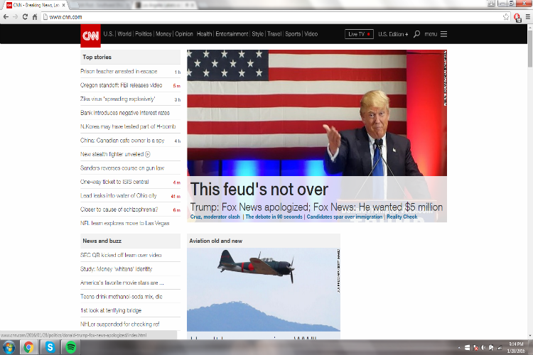Select the CNN Breaking News browser tab

36,5
